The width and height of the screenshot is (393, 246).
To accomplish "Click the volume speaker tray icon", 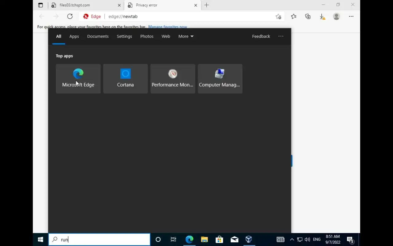I will click(x=307, y=240).
